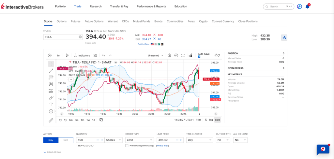Clear the TSLA symbol field with the X

tap(80, 37)
